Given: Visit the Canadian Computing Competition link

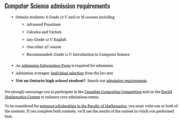Looking at the screenshot, I should click(113, 92).
